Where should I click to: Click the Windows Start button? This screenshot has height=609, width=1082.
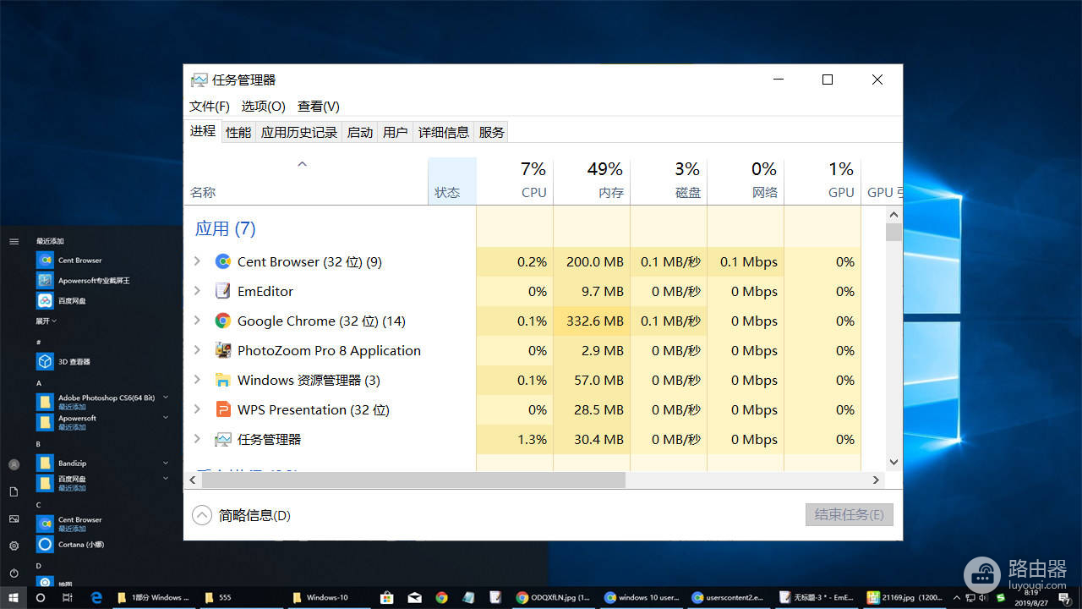tap(14, 597)
